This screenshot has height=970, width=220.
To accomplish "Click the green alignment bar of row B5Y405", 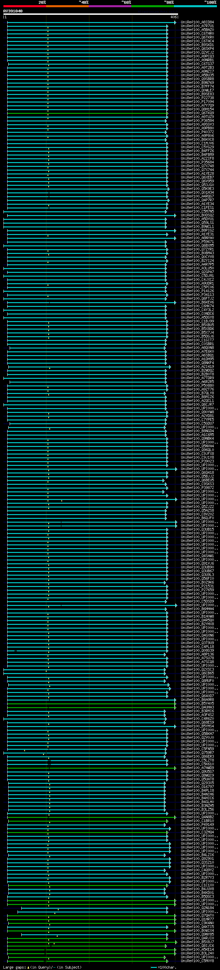I will click(91, 703).
